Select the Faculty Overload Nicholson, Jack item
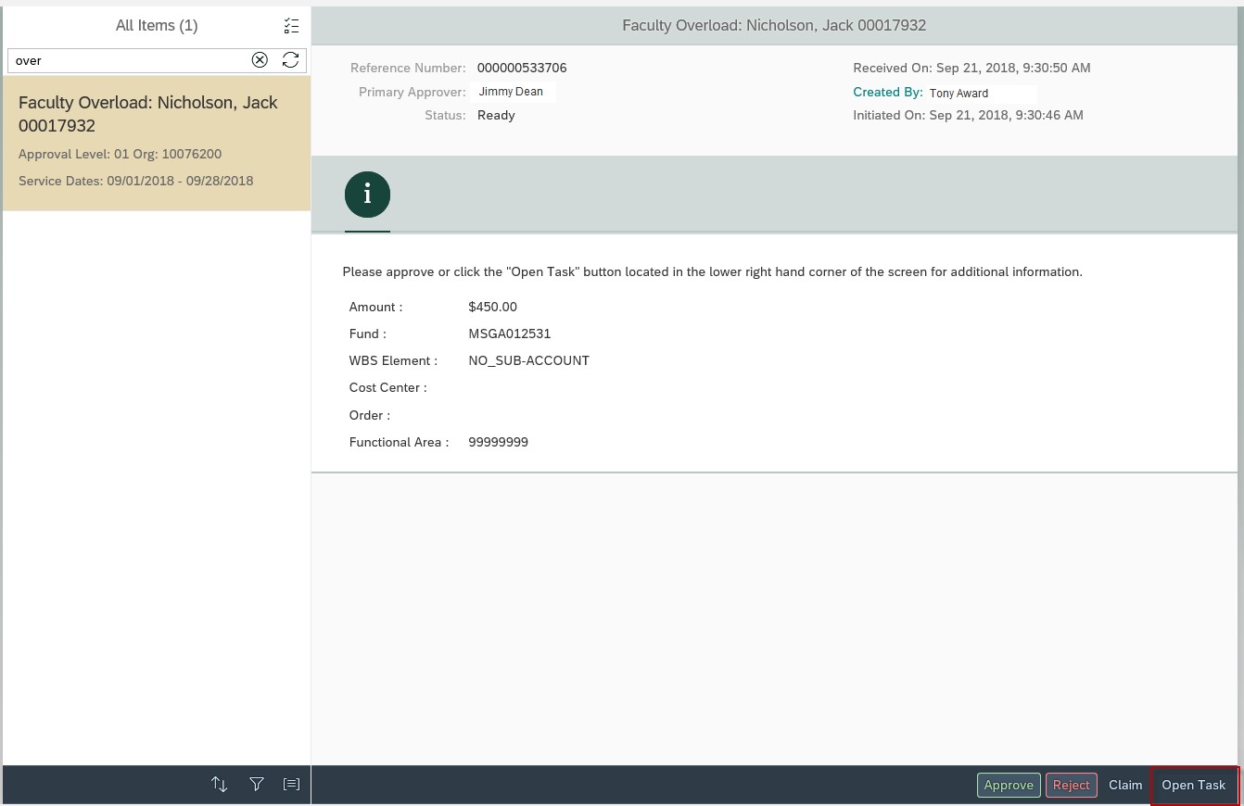The image size is (1244, 806). (x=156, y=143)
